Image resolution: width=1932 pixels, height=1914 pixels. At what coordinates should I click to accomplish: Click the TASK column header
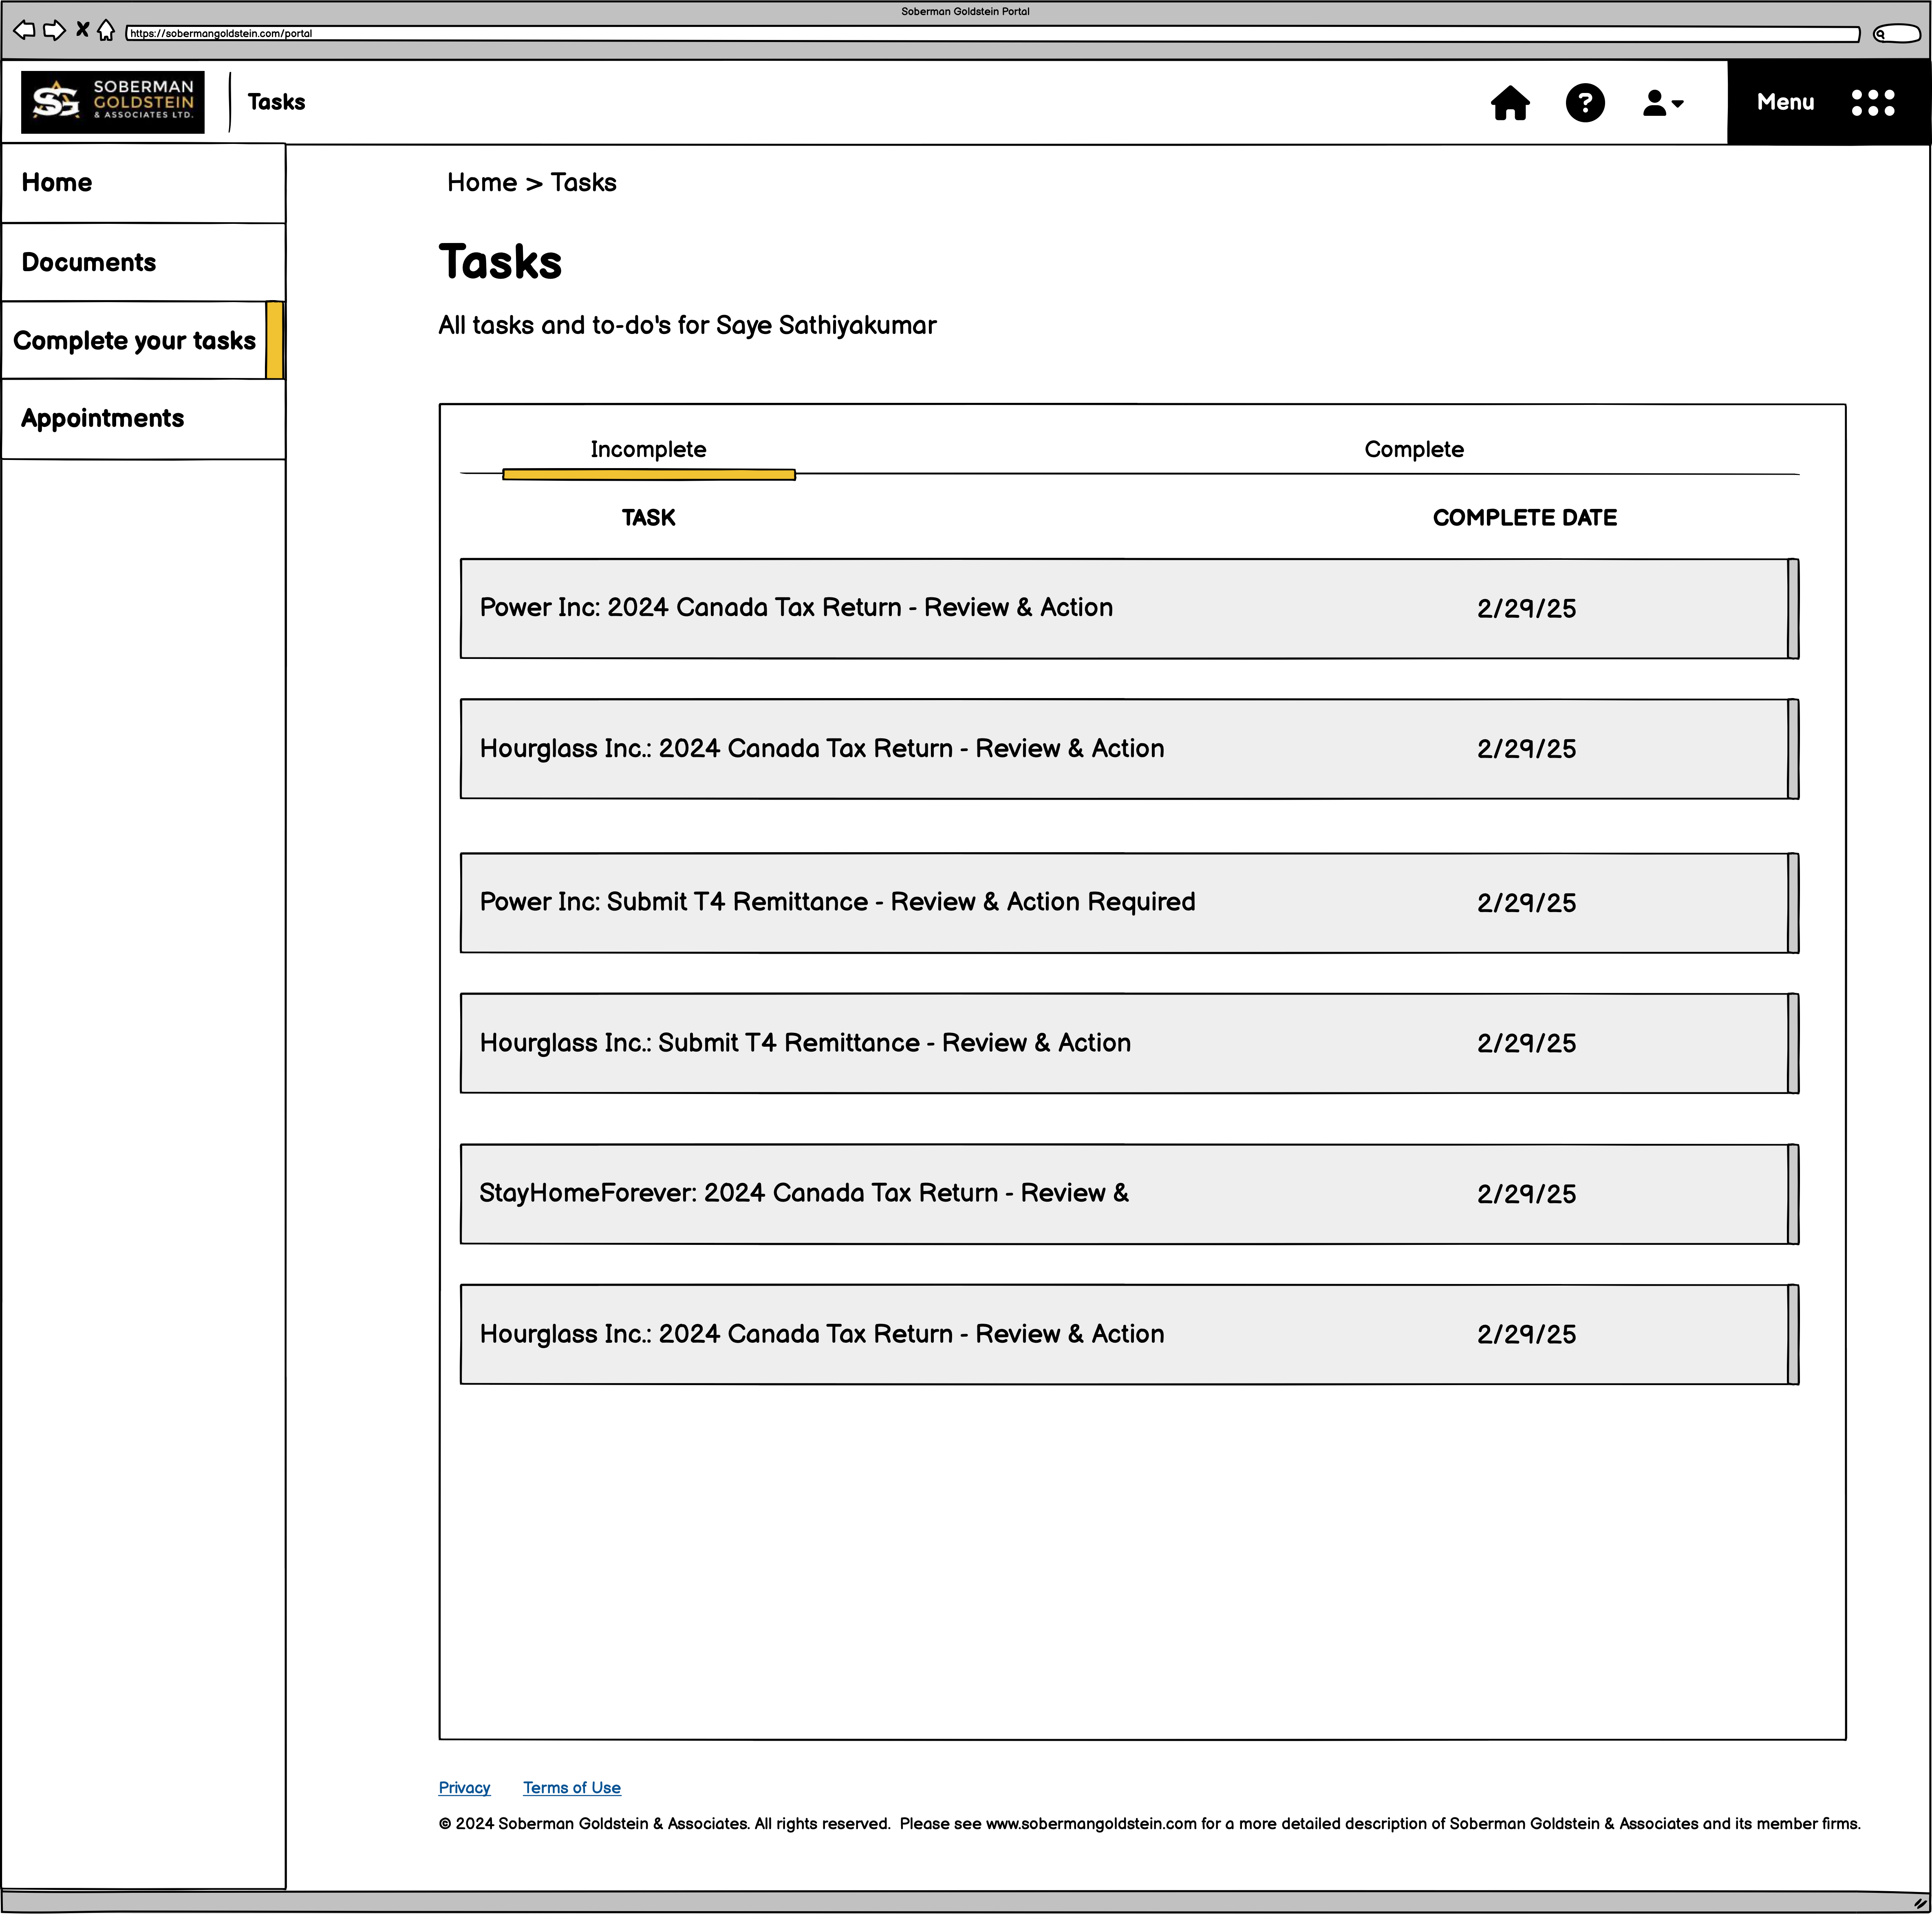[x=648, y=518]
